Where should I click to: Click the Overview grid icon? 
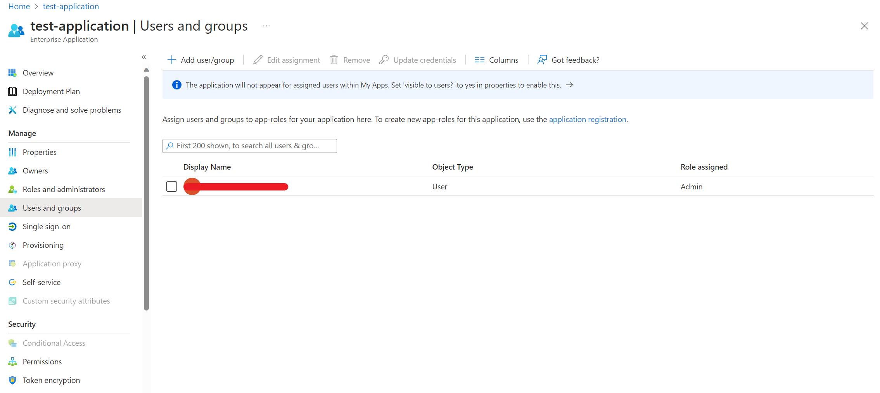pos(12,73)
